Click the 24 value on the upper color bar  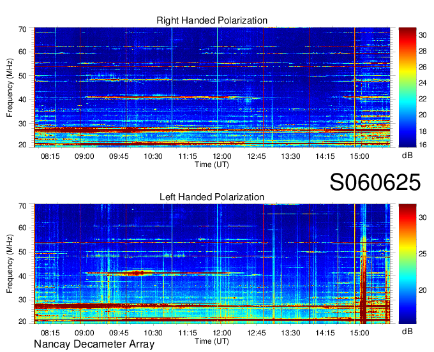(x=423, y=83)
